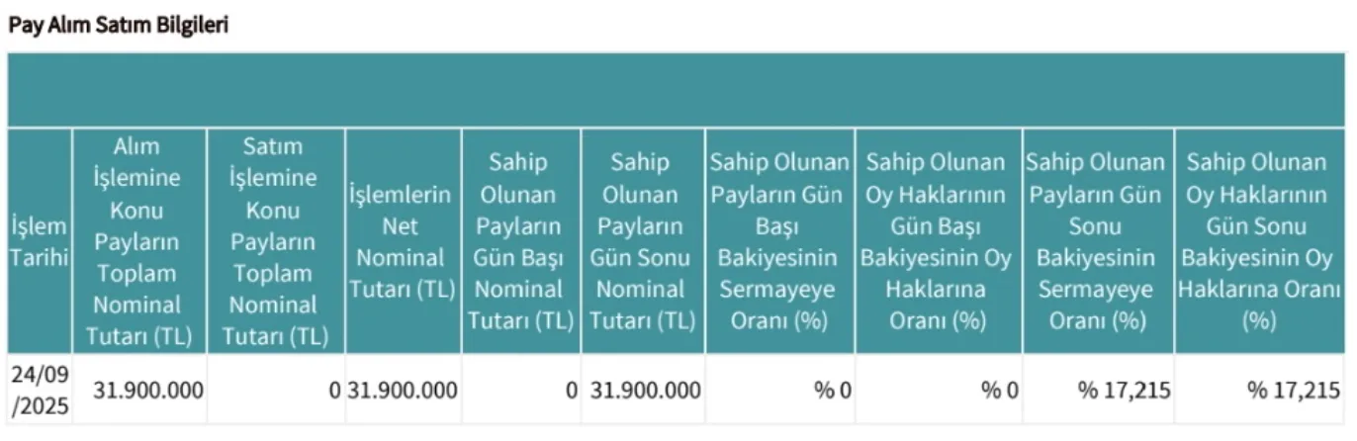Select 'İşlemlerin Net Nominal Tutarı' header
Image resolution: width=1357 pixels, height=441 pixels.
pyautogui.click(x=402, y=241)
